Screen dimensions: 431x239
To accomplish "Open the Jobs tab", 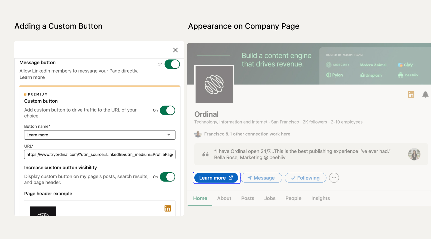I will pos(270,198).
